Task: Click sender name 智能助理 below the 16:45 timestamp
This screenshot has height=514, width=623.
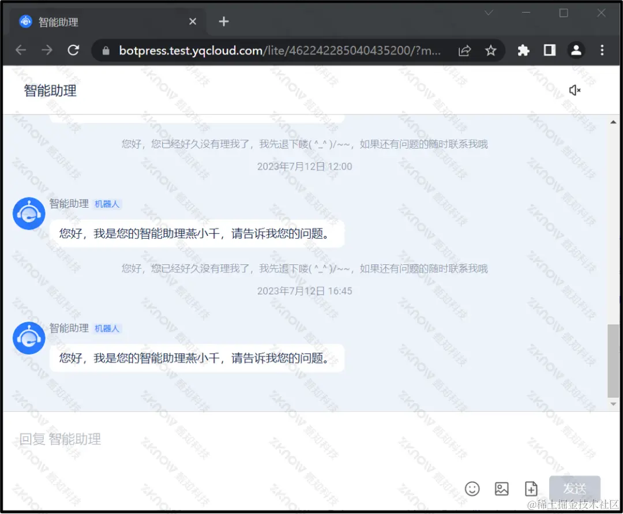Action: tap(69, 328)
